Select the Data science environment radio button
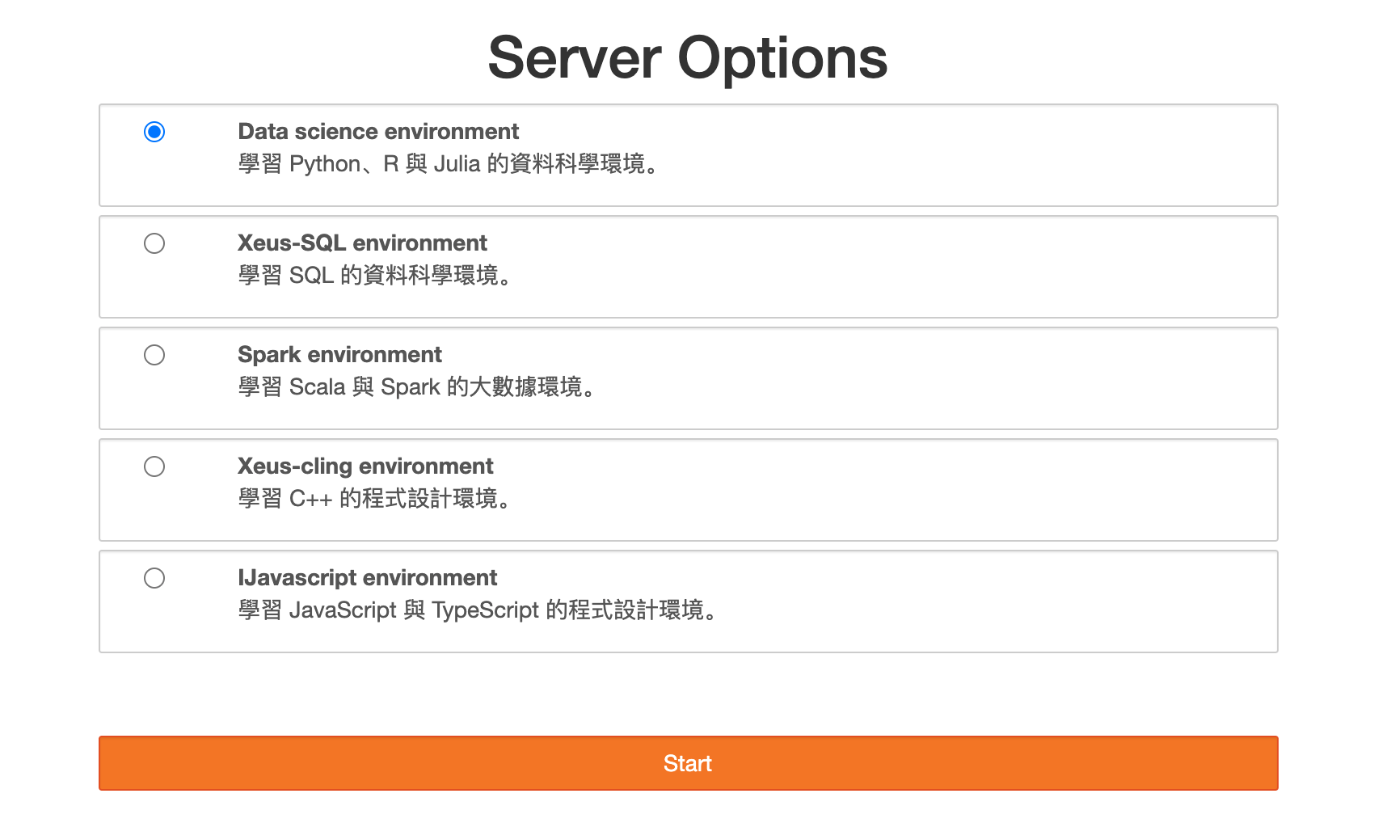The image size is (1374, 823). coord(154,132)
